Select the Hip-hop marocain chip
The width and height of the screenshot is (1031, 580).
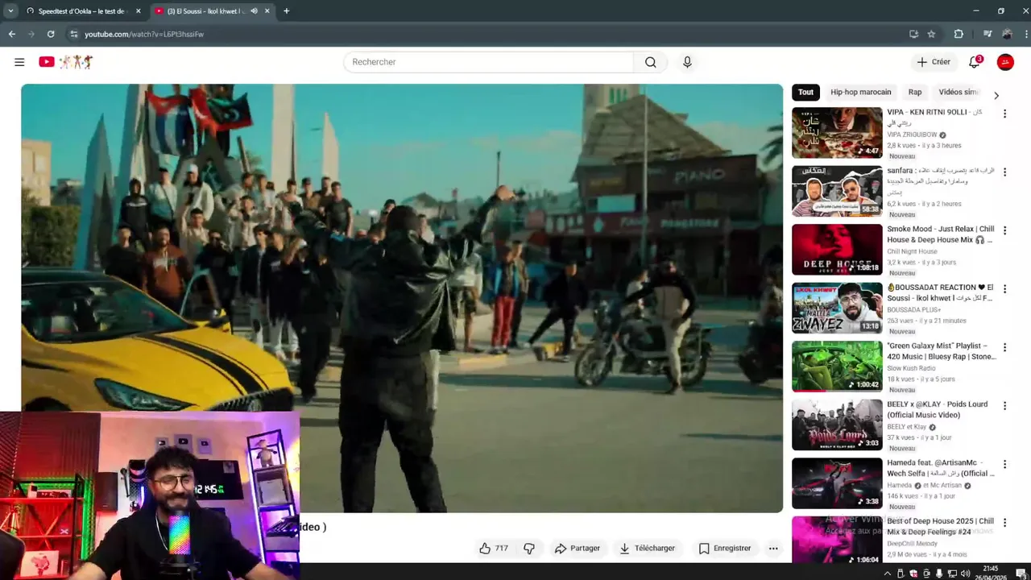(x=861, y=92)
